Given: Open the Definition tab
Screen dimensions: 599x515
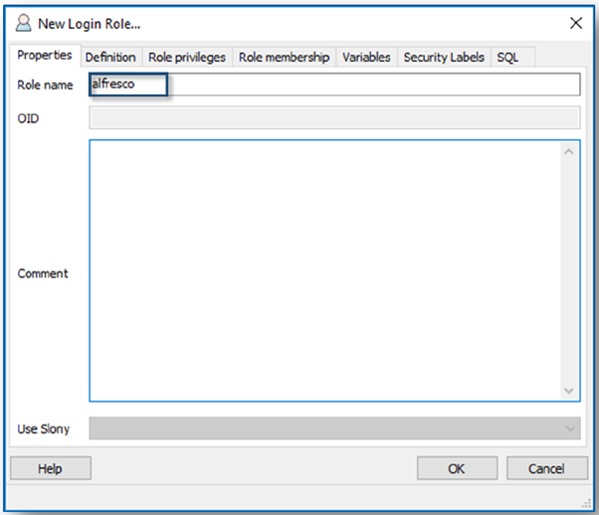Looking at the screenshot, I should tap(110, 58).
